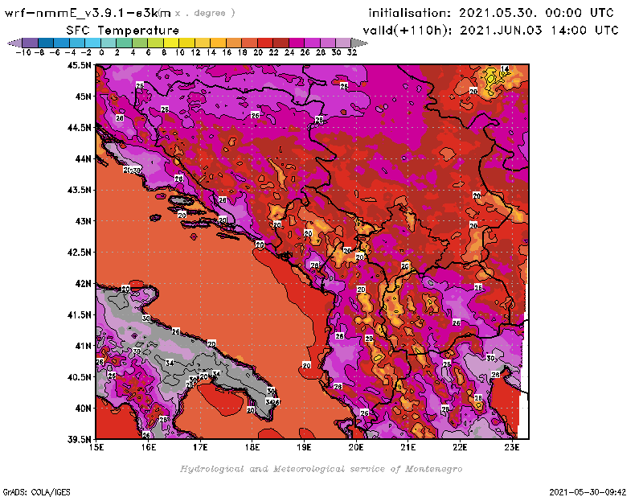Pick the dark red legend swatch between 22 and 24

point(281,43)
